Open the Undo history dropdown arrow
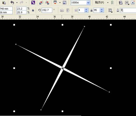 (17, 3)
